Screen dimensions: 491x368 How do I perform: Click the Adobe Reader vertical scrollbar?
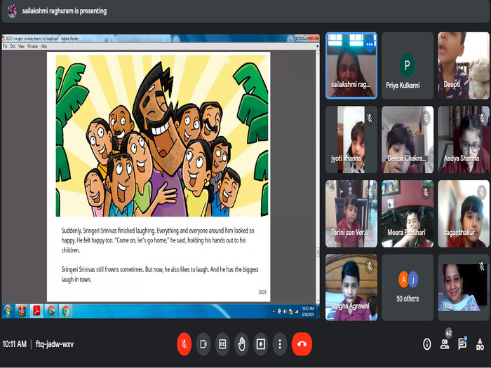pyautogui.click(x=318, y=176)
